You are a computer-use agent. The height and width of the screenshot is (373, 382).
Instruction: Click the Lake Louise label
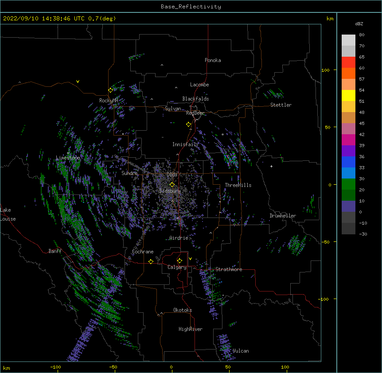click(8, 214)
